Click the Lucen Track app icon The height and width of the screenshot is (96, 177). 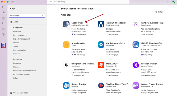(66, 24)
